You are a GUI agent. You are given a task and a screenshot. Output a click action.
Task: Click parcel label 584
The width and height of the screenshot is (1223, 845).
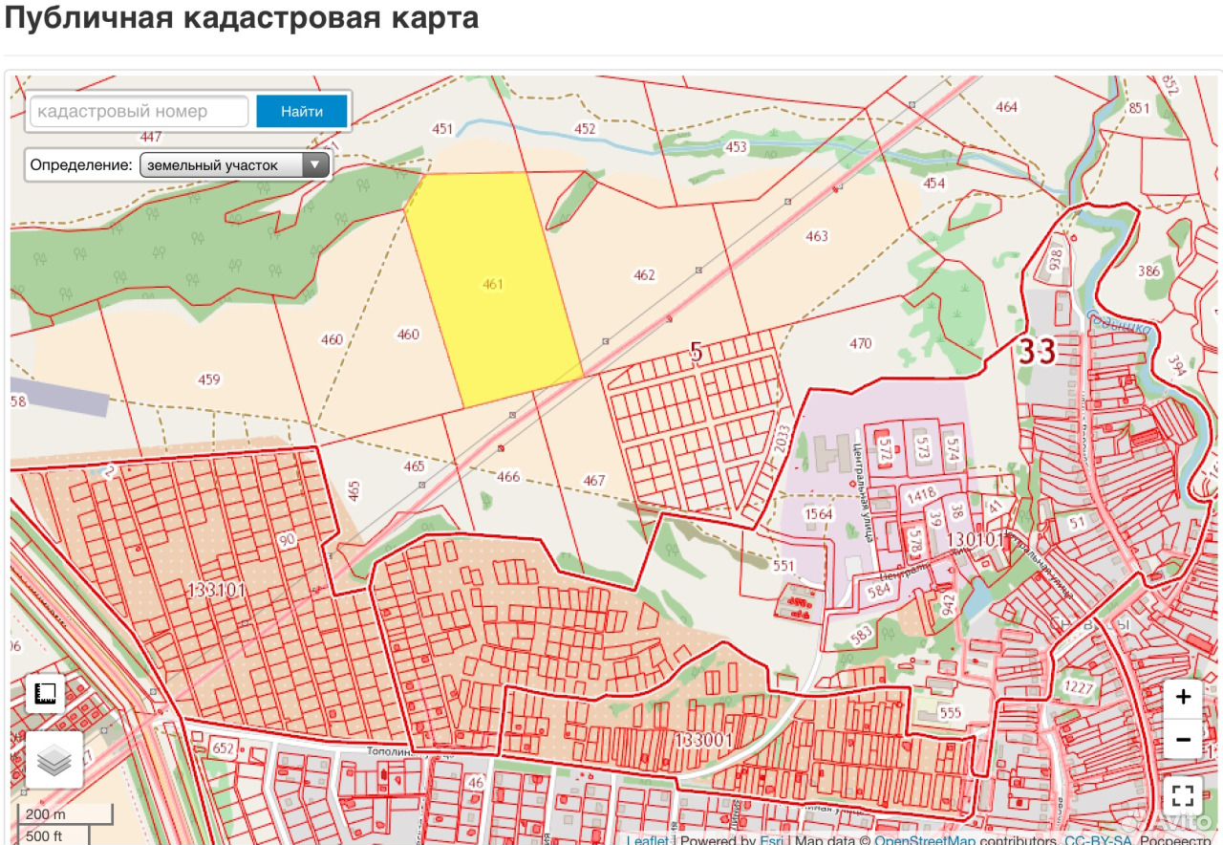(879, 589)
